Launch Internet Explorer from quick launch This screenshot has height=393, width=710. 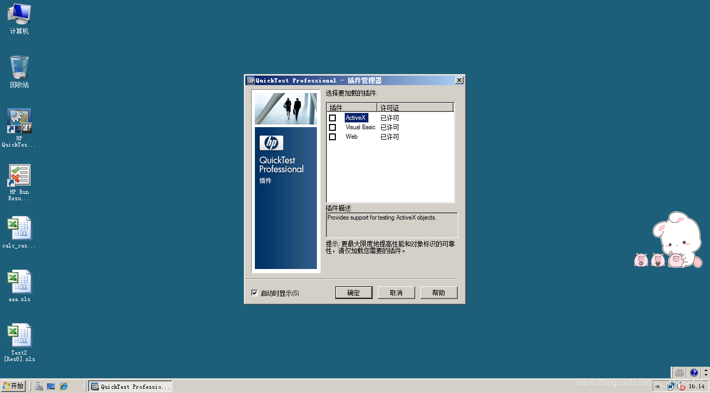coord(64,386)
